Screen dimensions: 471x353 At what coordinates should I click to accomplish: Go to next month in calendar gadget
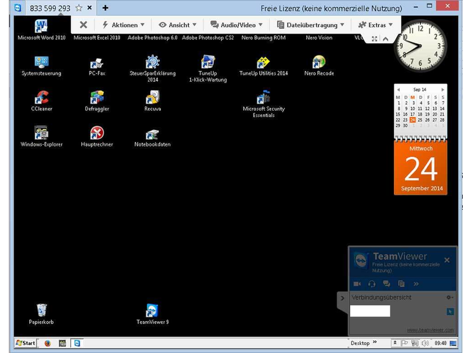[x=443, y=90]
